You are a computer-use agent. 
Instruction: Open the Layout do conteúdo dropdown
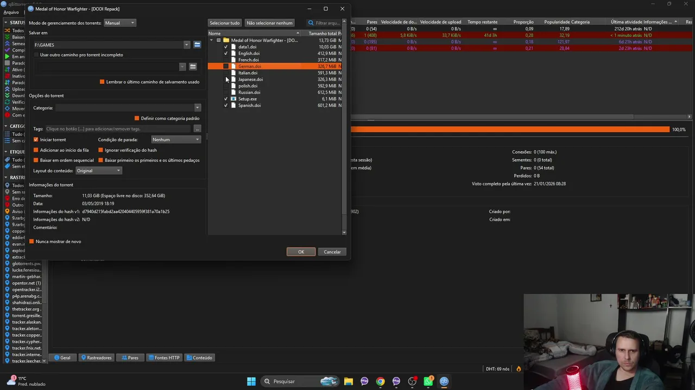coord(98,171)
